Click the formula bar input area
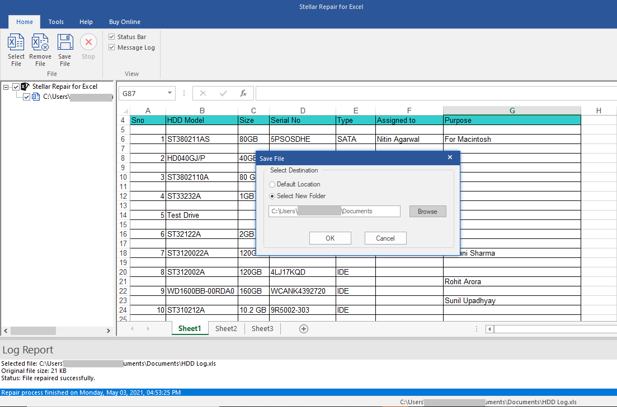The width and height of the screenshot is (617, 407). [x=436, y=93]
